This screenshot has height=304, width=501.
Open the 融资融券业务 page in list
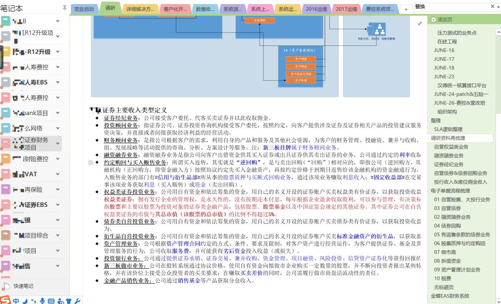[x=449, y=155]
